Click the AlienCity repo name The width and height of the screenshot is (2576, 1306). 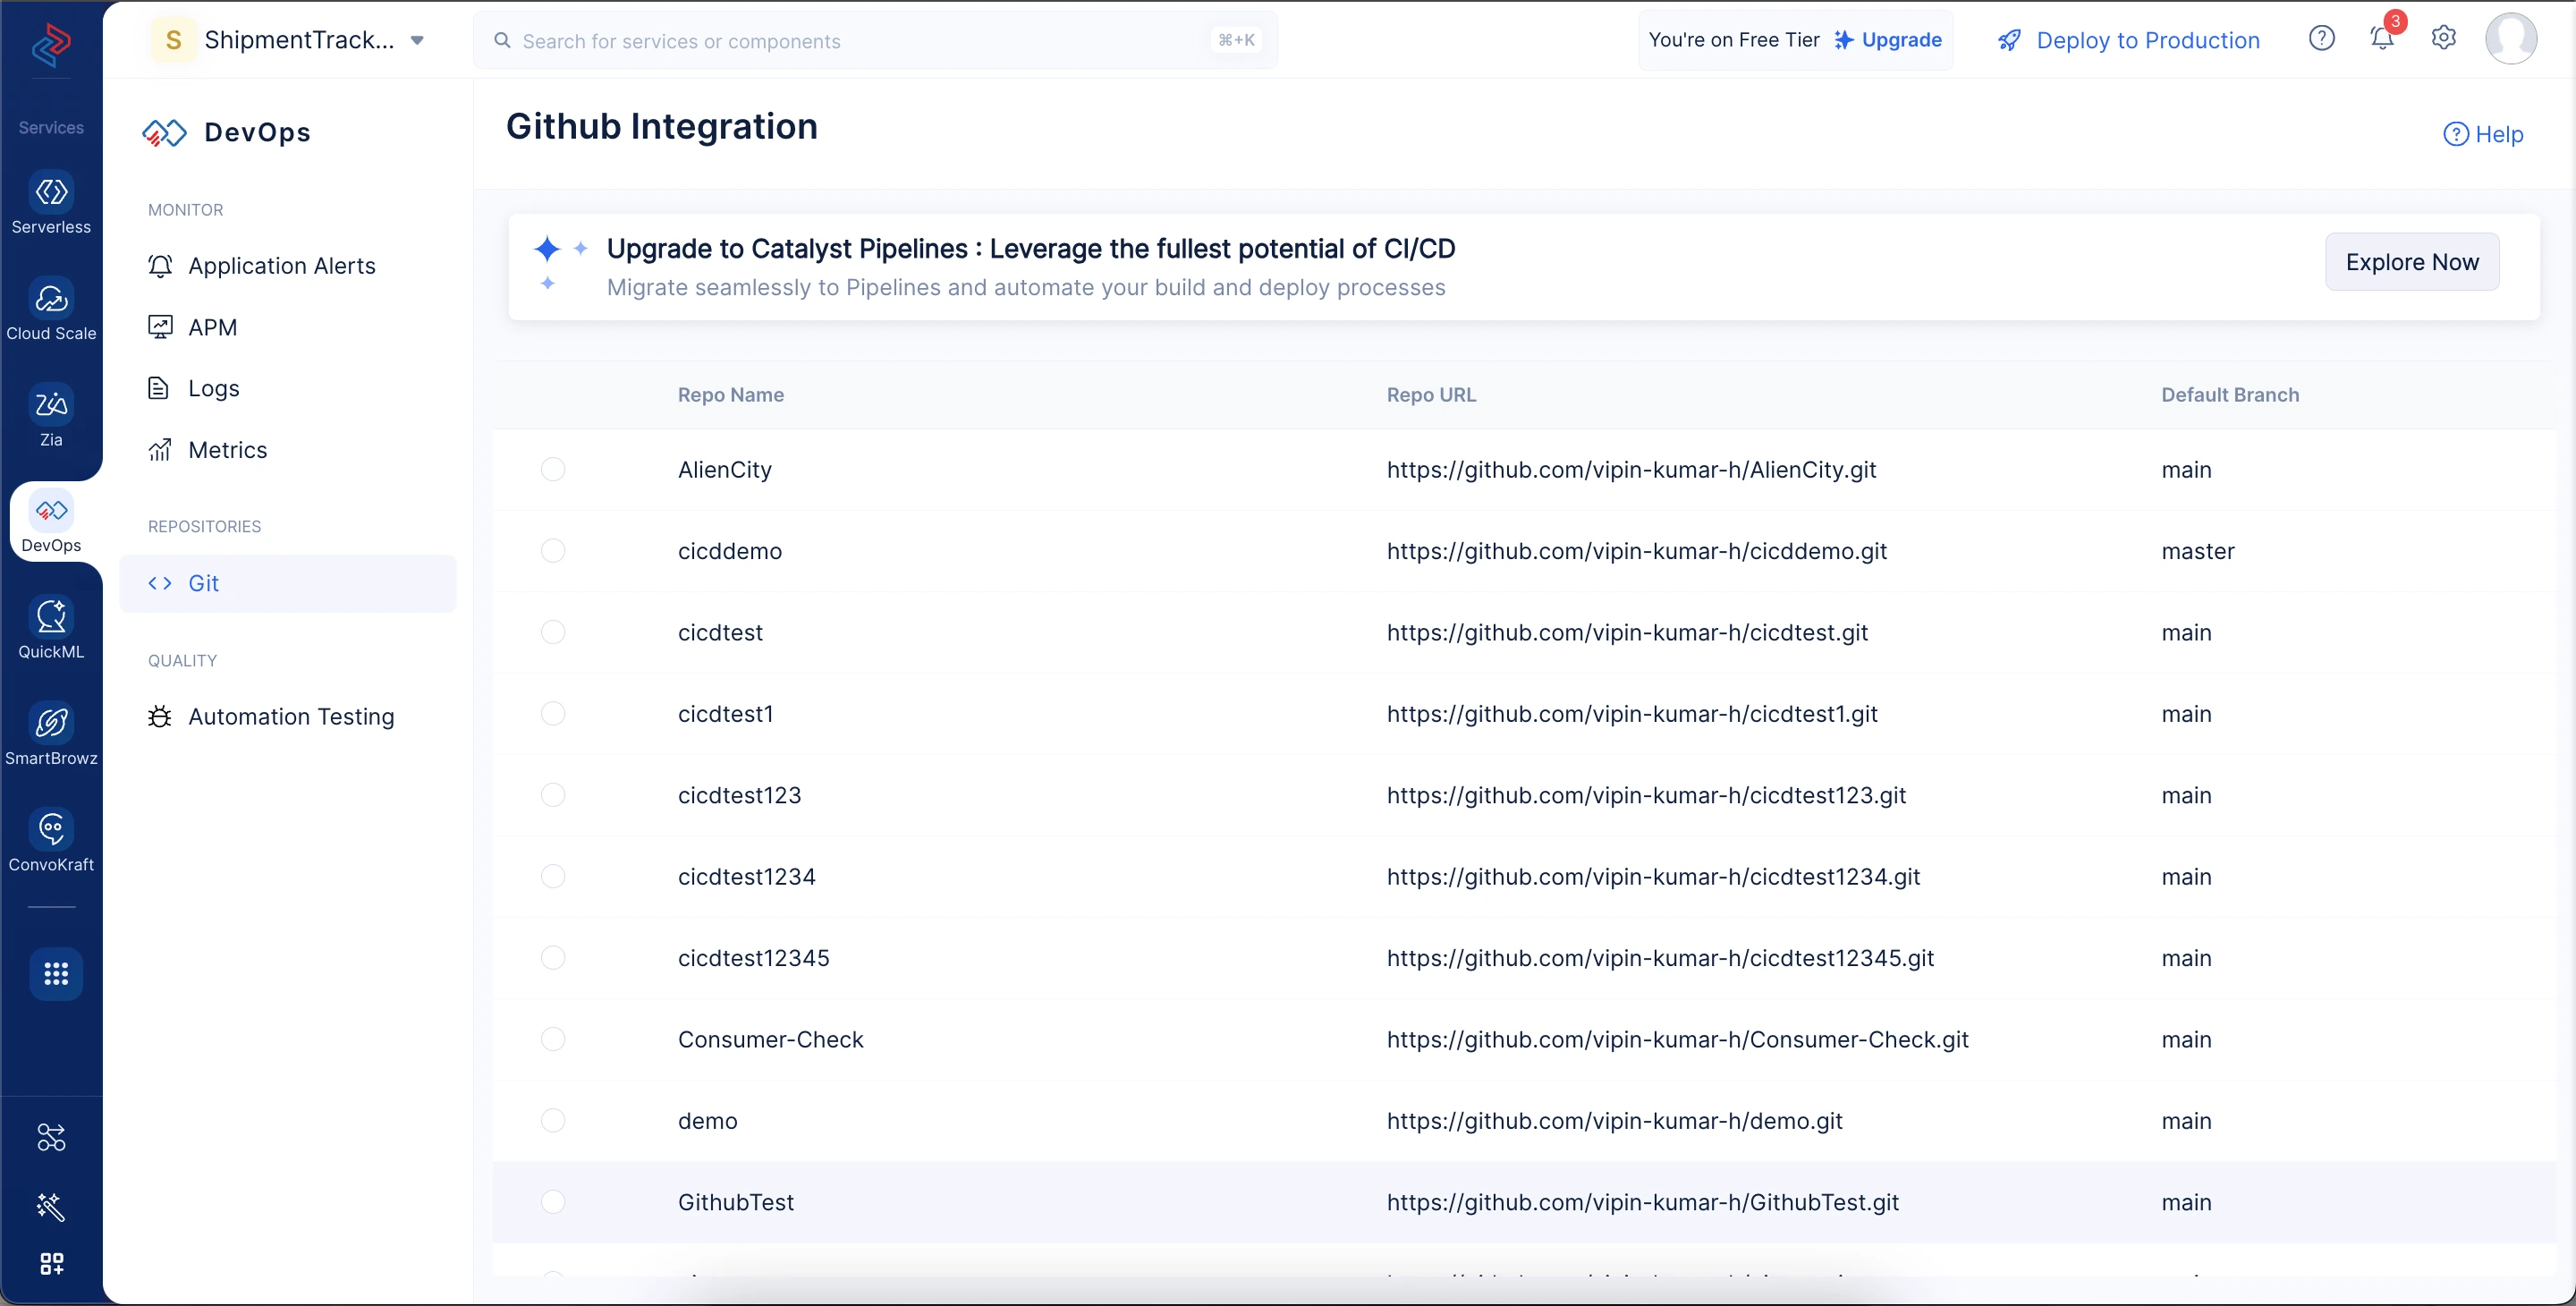tap(725, 469)
